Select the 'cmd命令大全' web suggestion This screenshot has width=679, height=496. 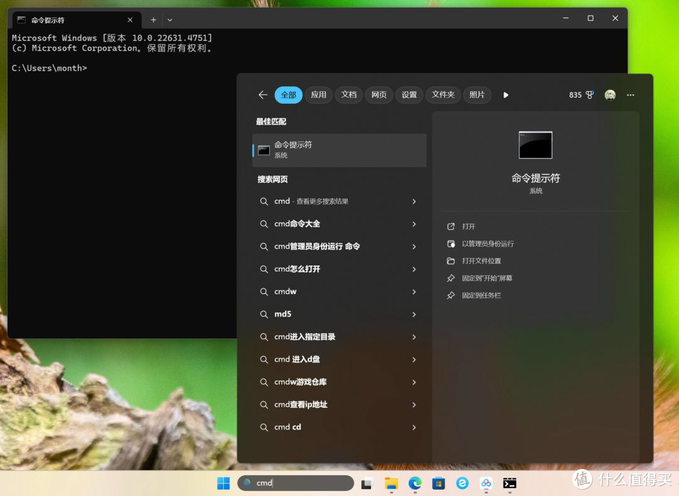pyautogui.click(x=339, y=224)
